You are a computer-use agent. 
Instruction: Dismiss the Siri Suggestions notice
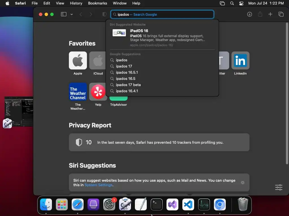click(x=242, y=183)
